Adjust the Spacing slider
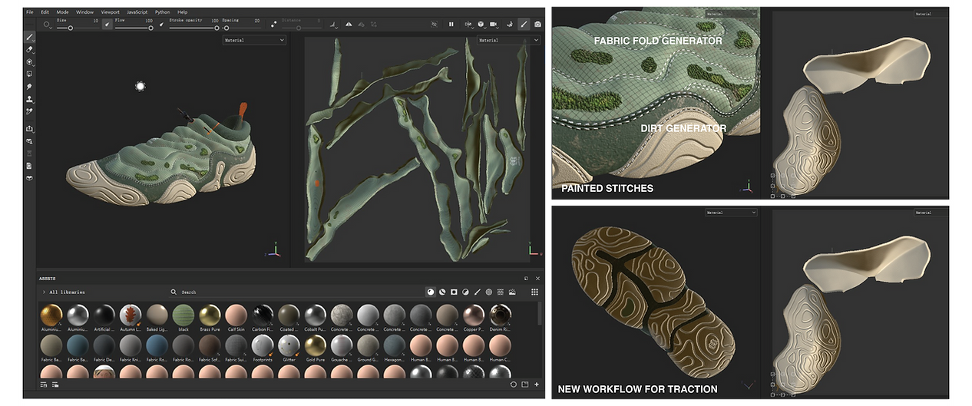 click(x=242, y=28)
